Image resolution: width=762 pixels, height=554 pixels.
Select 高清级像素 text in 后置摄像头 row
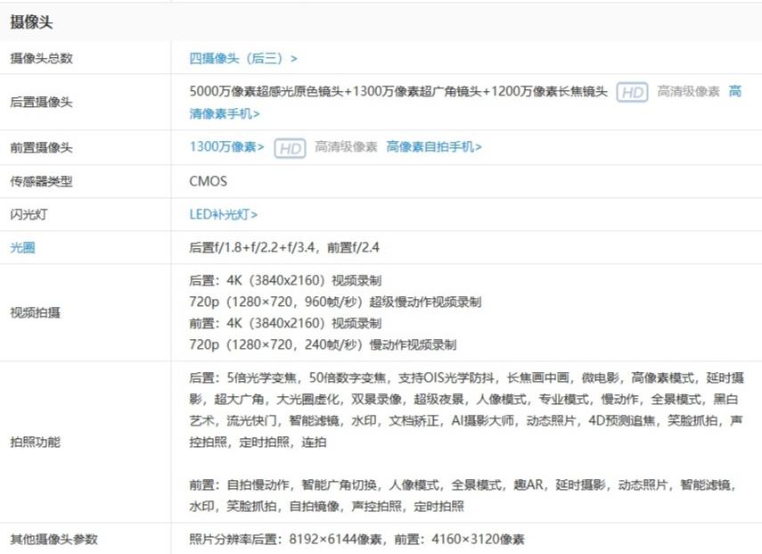point(688,92)
